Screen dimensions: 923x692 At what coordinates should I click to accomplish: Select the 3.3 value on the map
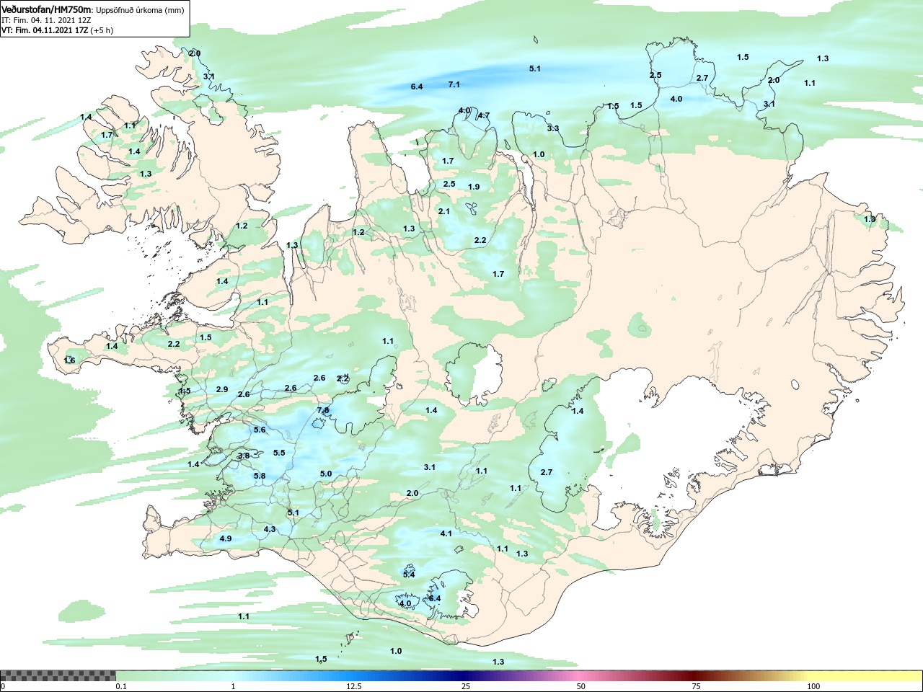553,128
